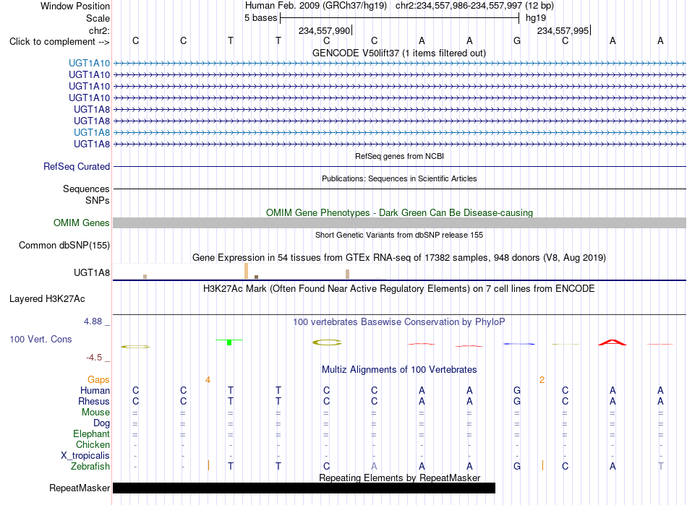Click the tallest bar in the GTEx chart
Image resolution: width=687 pixels, height=505 pixels.
(246, 271)
